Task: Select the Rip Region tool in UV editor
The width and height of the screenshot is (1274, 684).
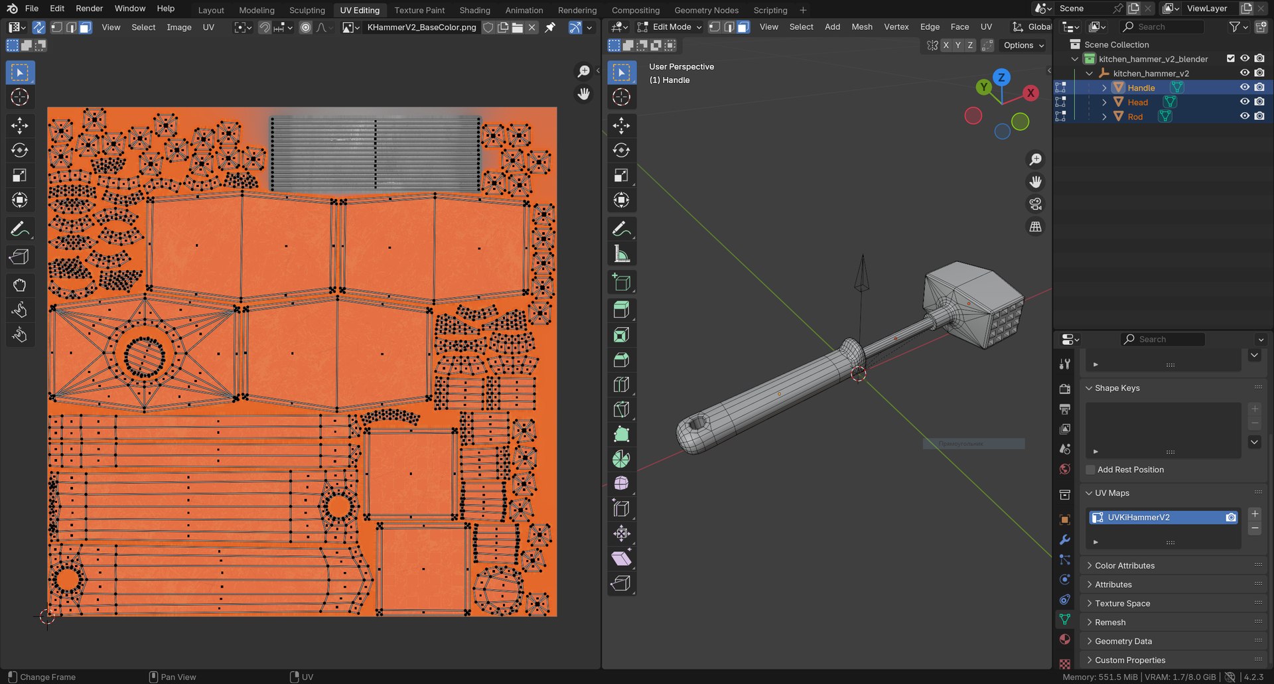Action: click(20, 257)
